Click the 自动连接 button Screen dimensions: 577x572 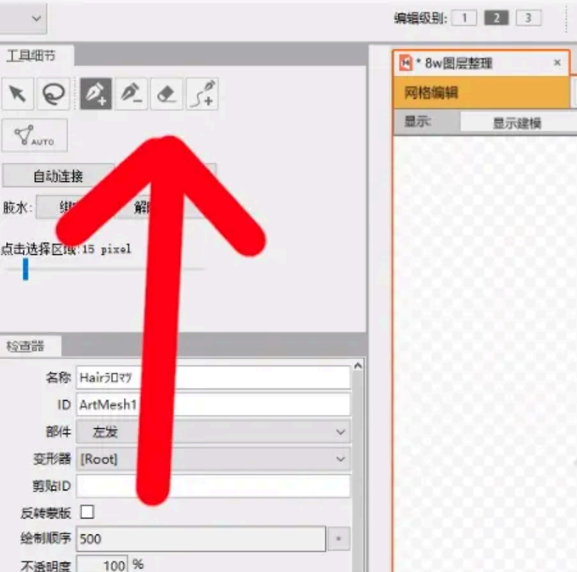[x=58, y=176]
